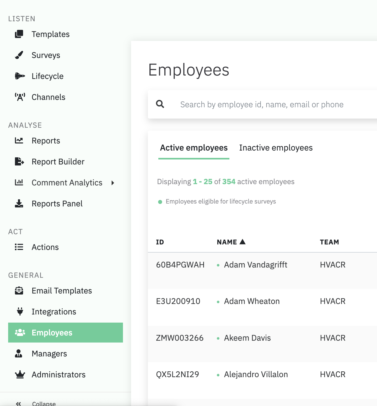Open Adam Vandagrifft employee record
Image resolution: width=377 pixels, height=406 pixels.
[x=255, y=265]
